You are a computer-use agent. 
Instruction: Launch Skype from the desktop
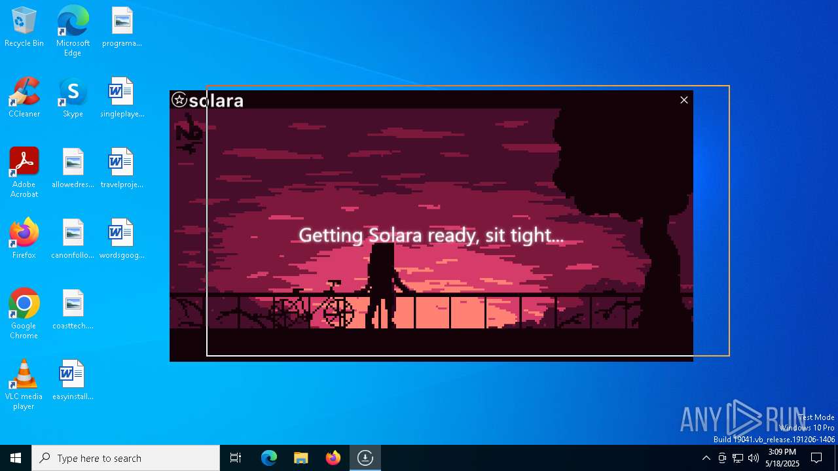73,98
